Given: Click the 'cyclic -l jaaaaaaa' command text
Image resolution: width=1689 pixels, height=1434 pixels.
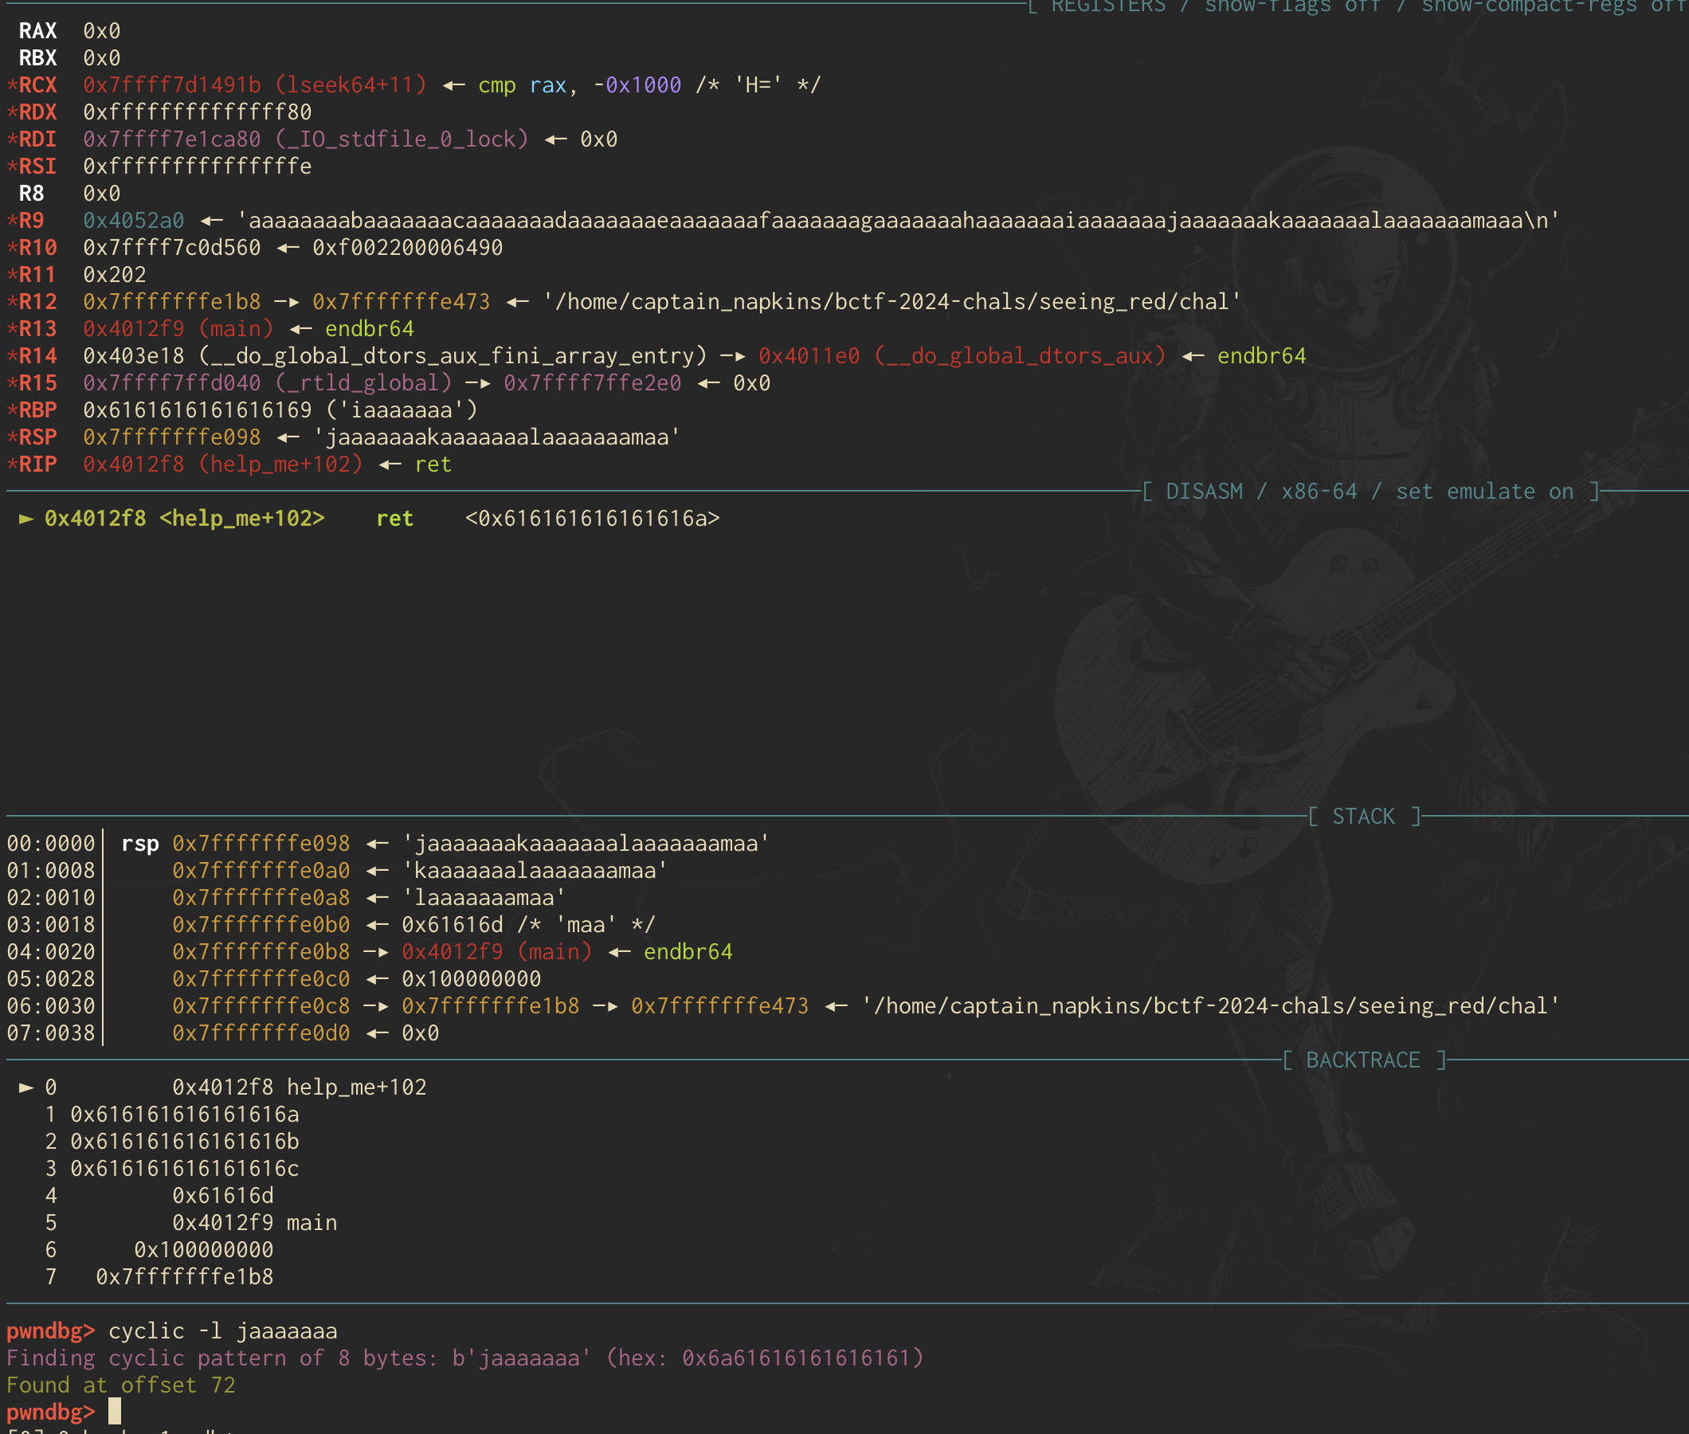Looking at the screenshot, I should point(223,1330).
